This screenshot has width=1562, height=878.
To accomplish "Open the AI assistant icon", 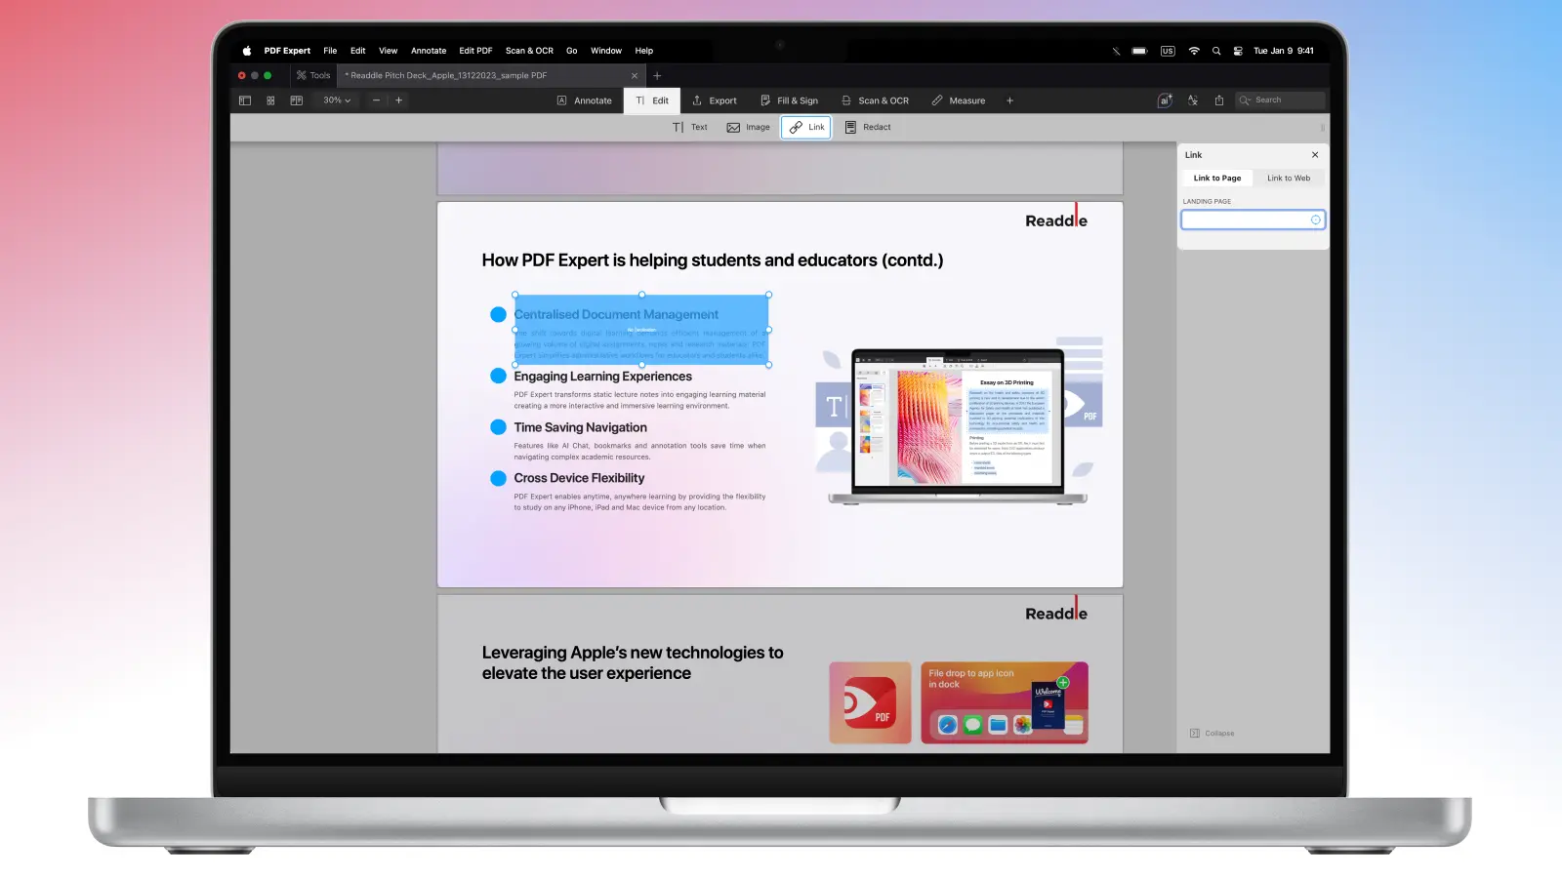I will tap(1165, 100).
